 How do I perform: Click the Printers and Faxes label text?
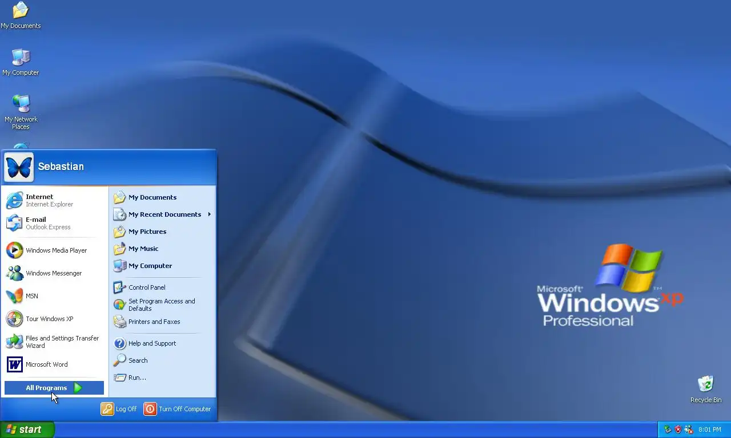[x=154, y=322]
